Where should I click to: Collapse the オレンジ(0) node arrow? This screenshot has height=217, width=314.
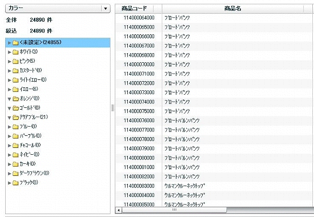(9, 99)
